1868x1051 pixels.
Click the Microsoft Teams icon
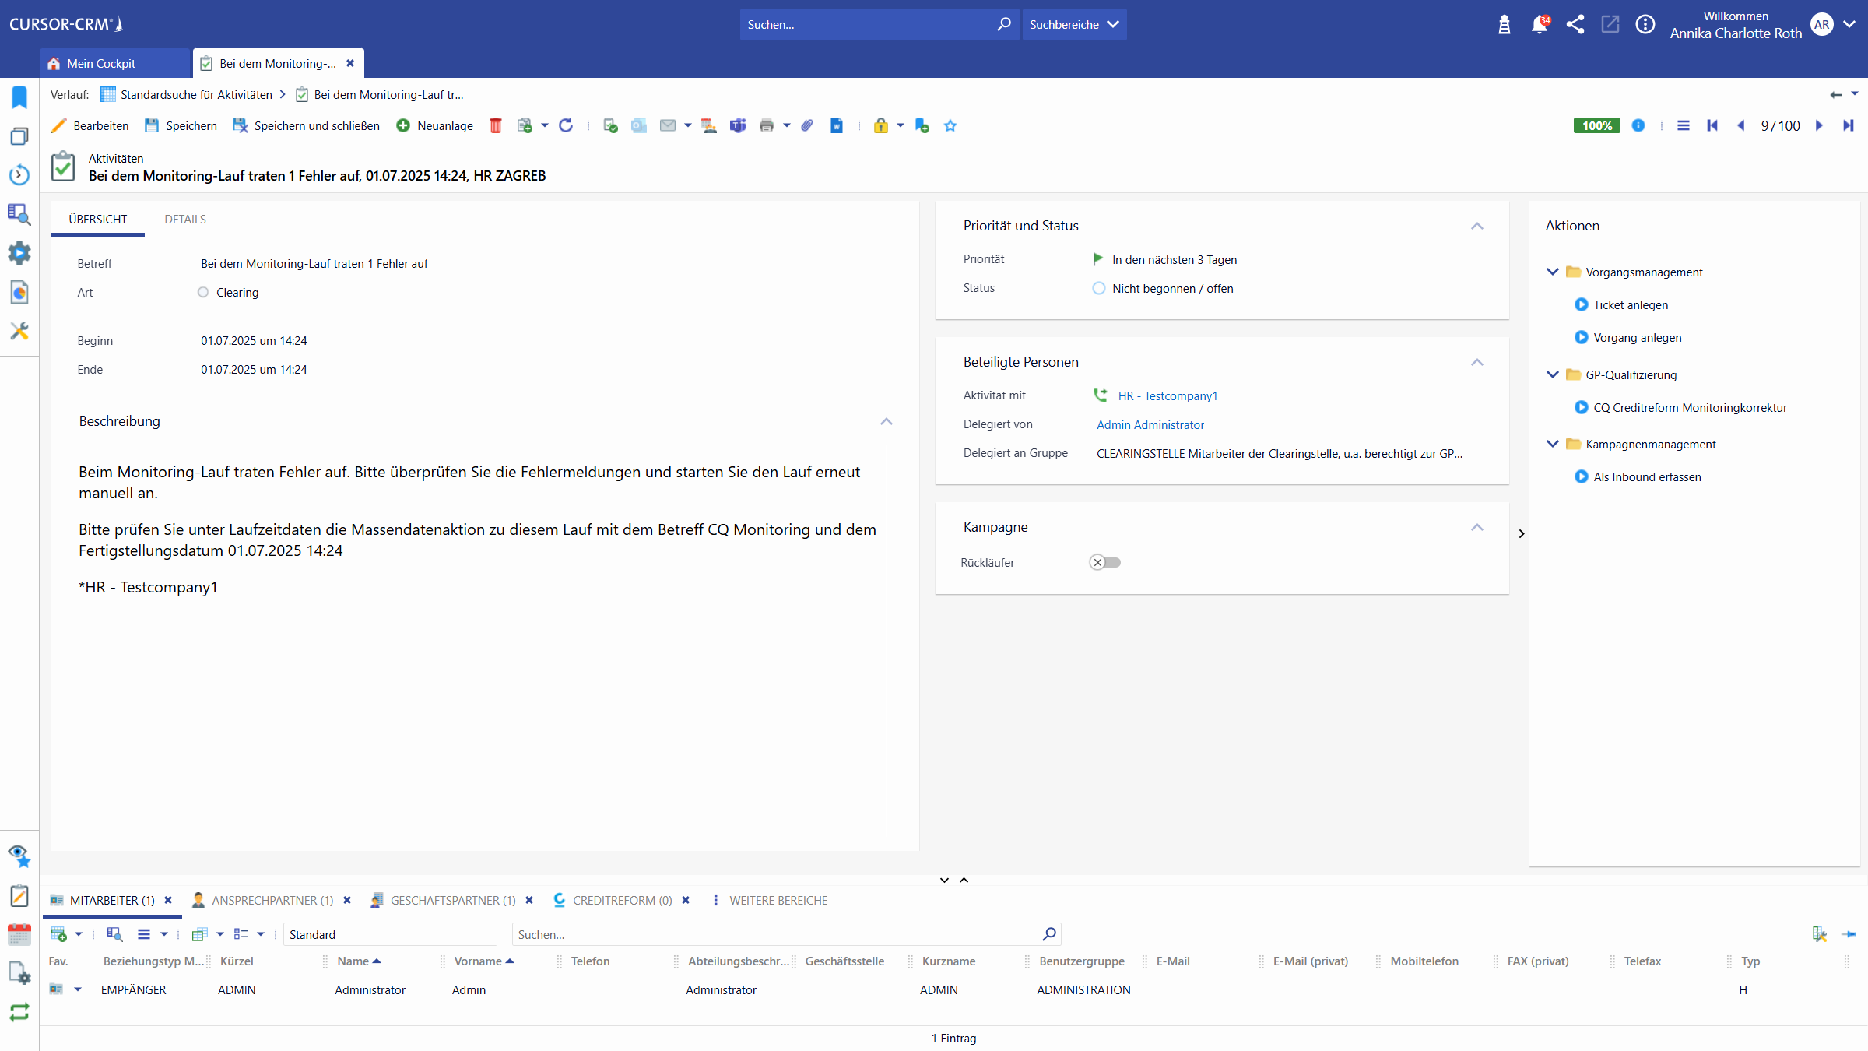738,125
